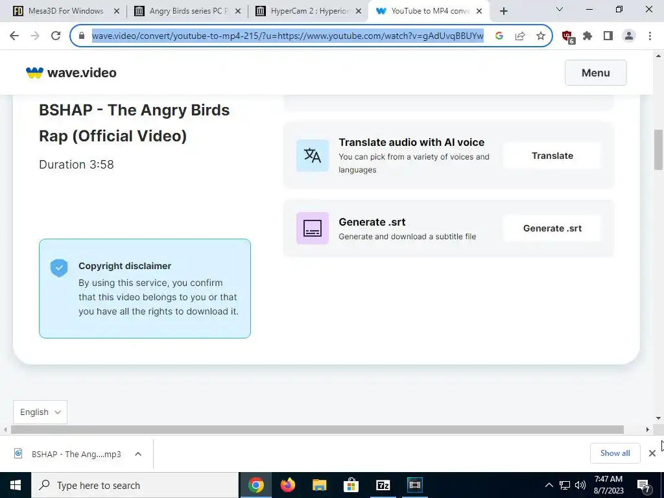664x498 pixels.
Task: Share this page icon
Action: (x=520, y=36)
